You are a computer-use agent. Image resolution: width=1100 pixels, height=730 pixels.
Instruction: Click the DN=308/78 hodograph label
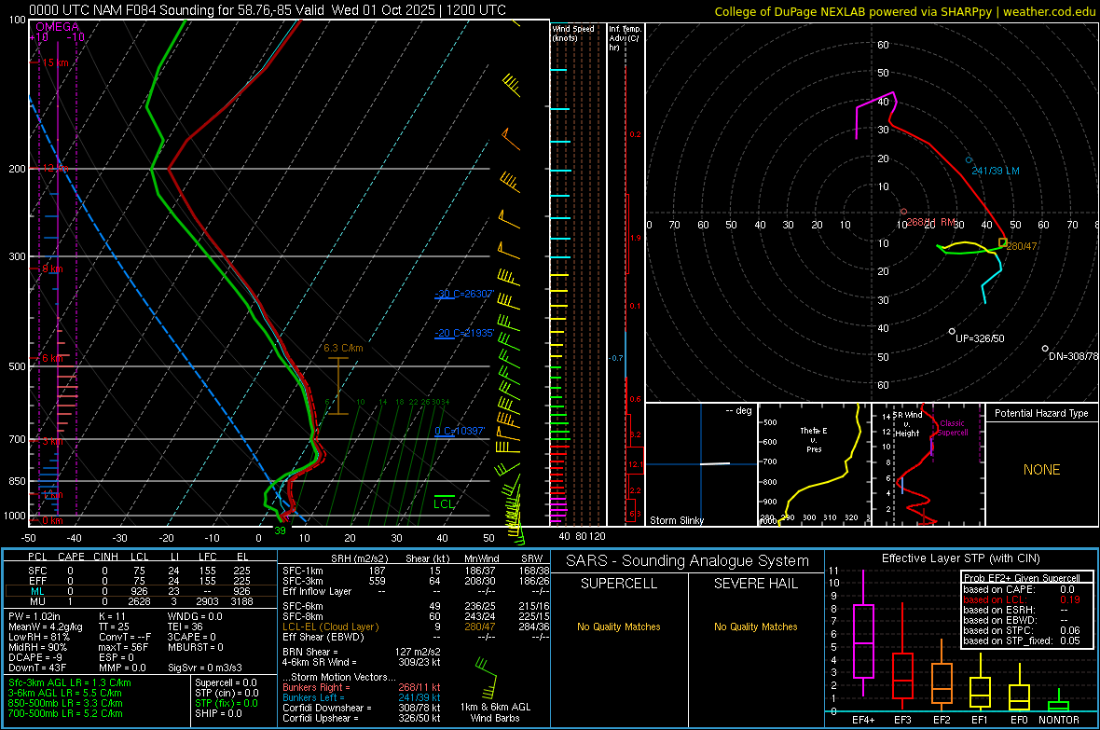pos(1073,356)
